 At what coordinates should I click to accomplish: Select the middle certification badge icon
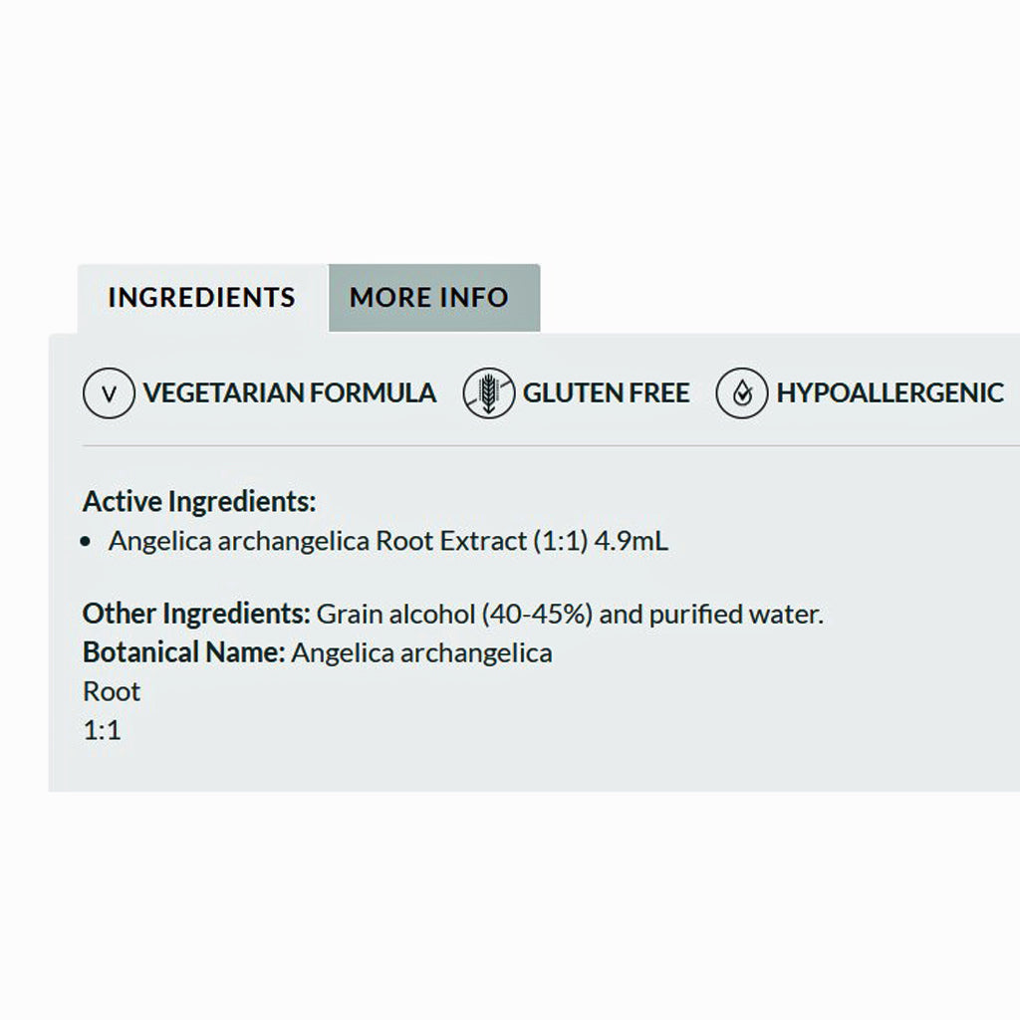pos(487,392)
